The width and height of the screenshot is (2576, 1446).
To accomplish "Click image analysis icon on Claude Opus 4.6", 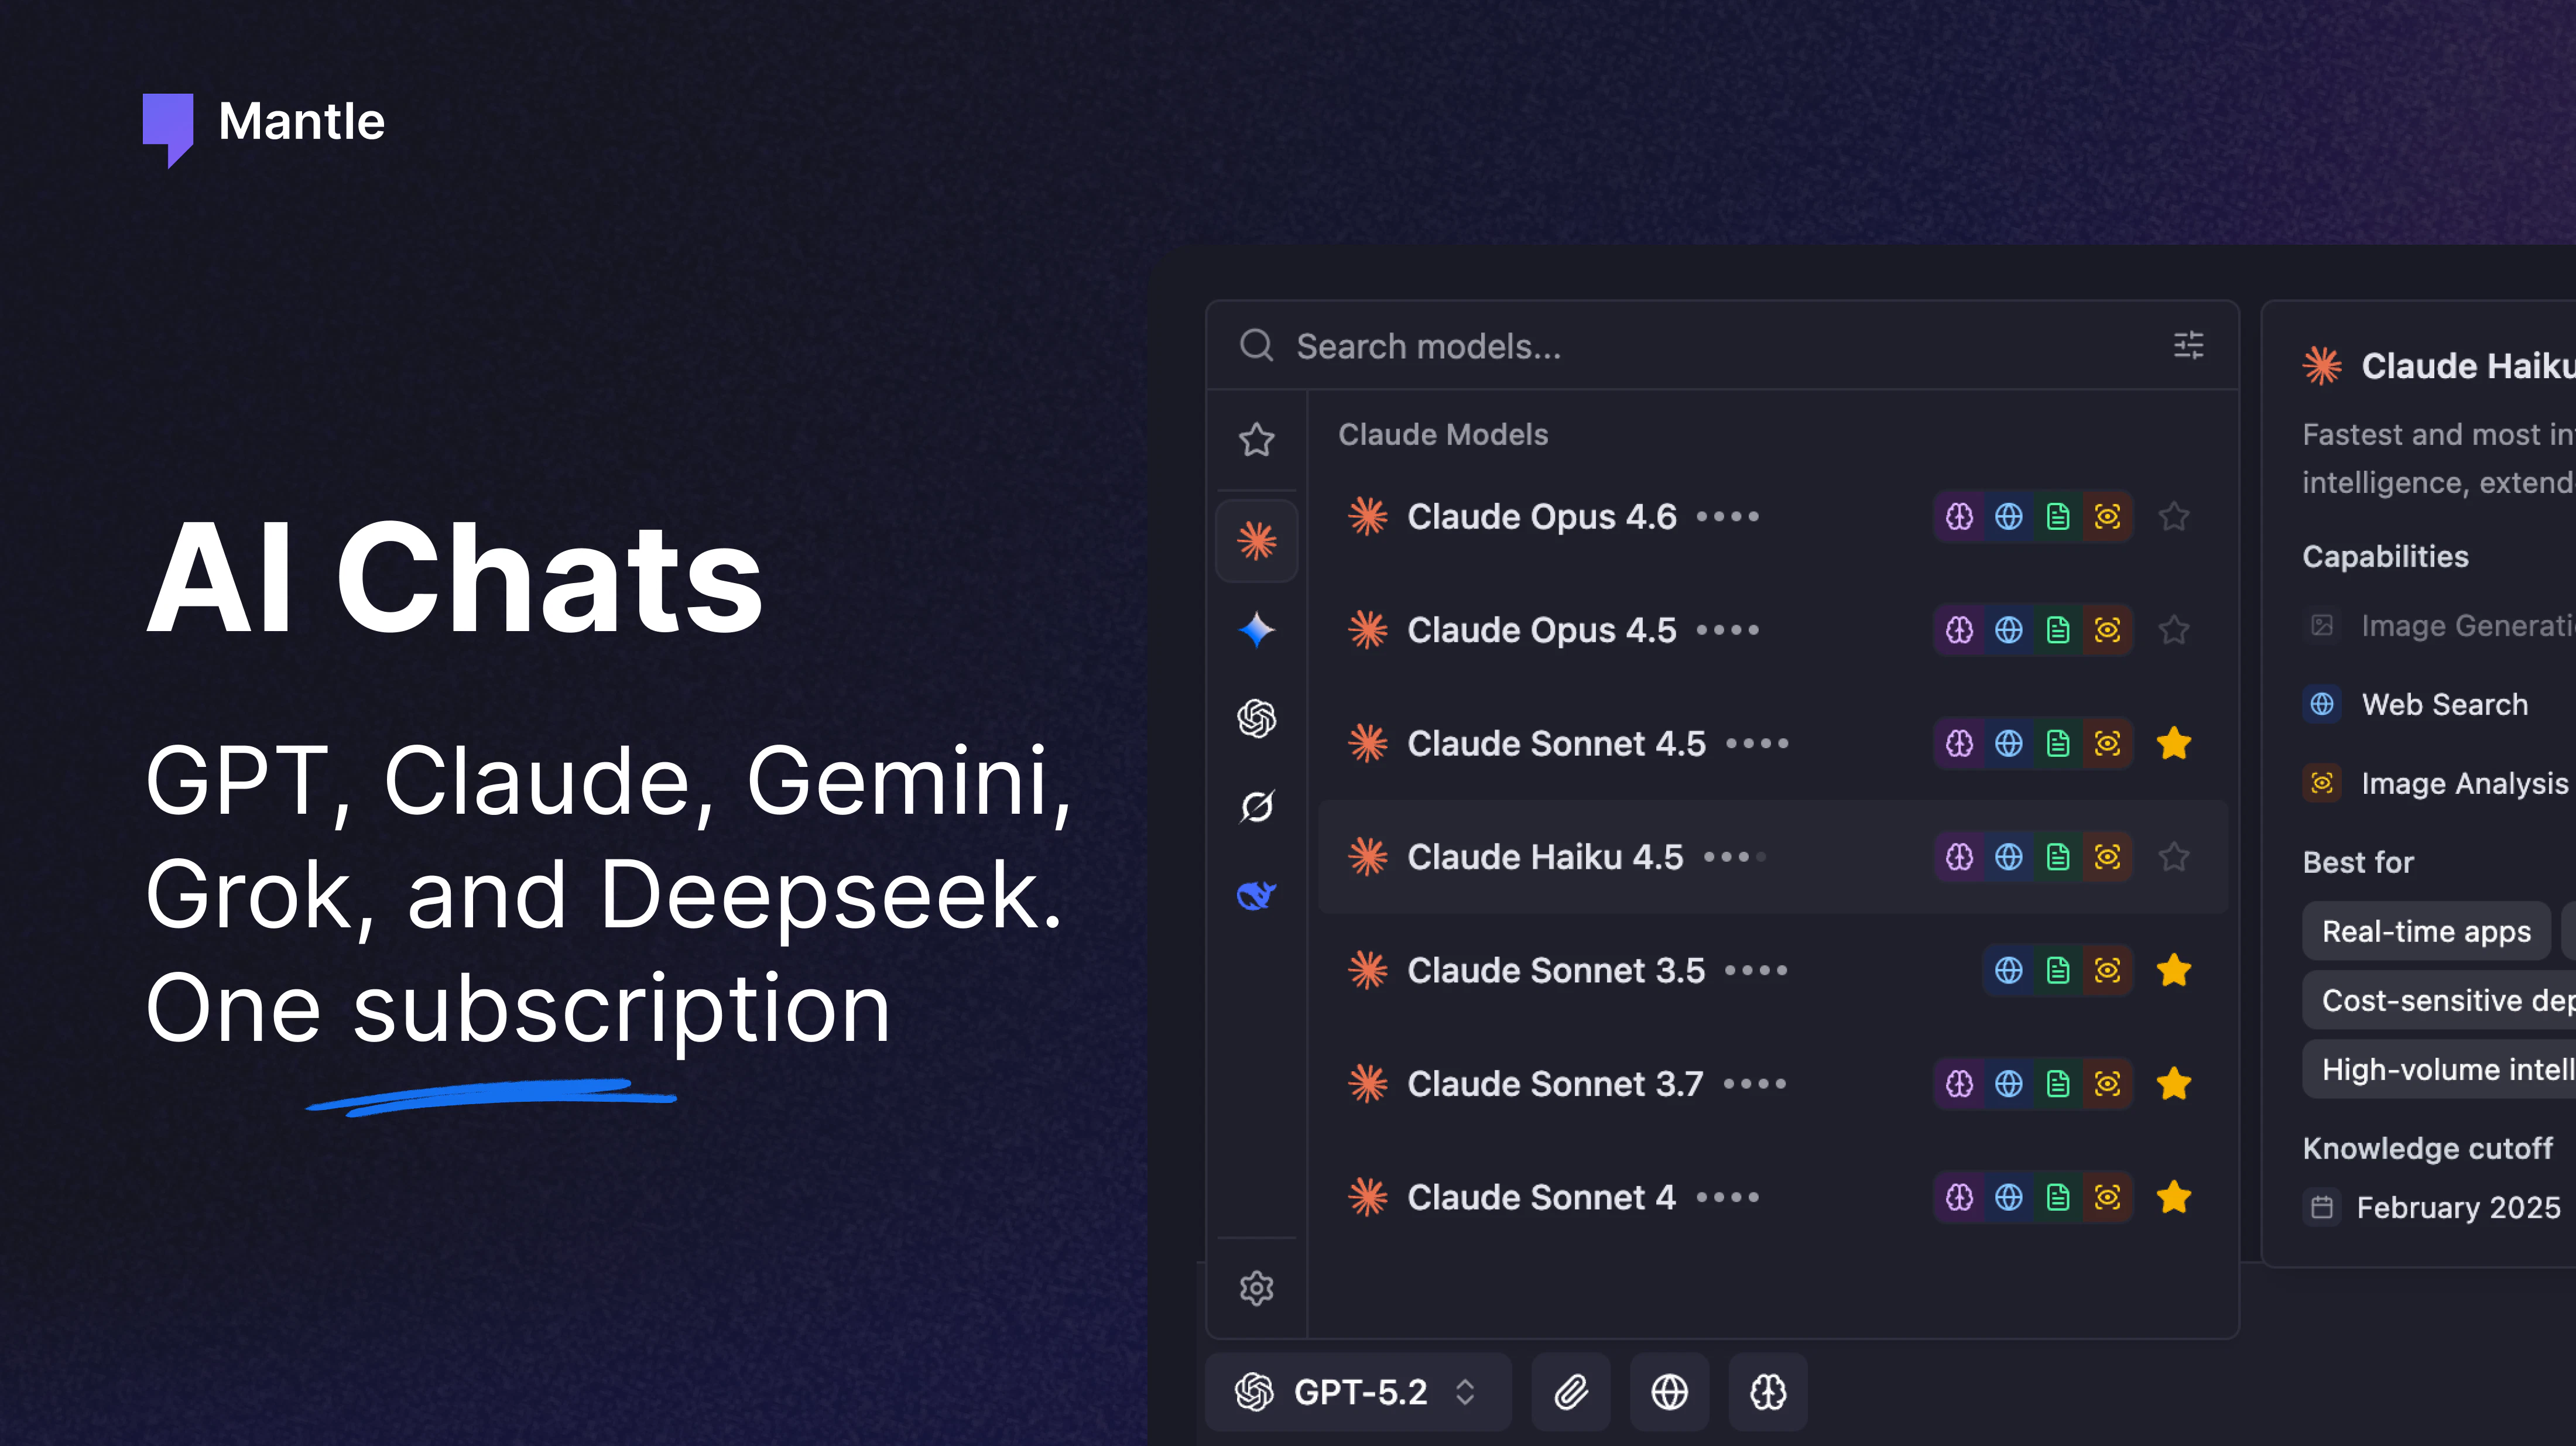I will tap(2107, 517).
